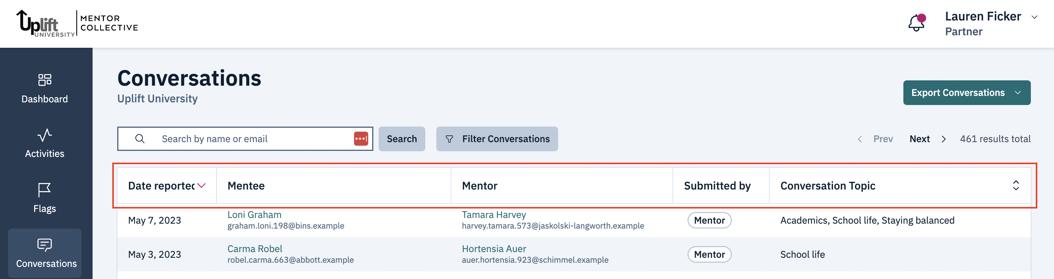
Task: Click the red password manager icon
Action: 360,139
